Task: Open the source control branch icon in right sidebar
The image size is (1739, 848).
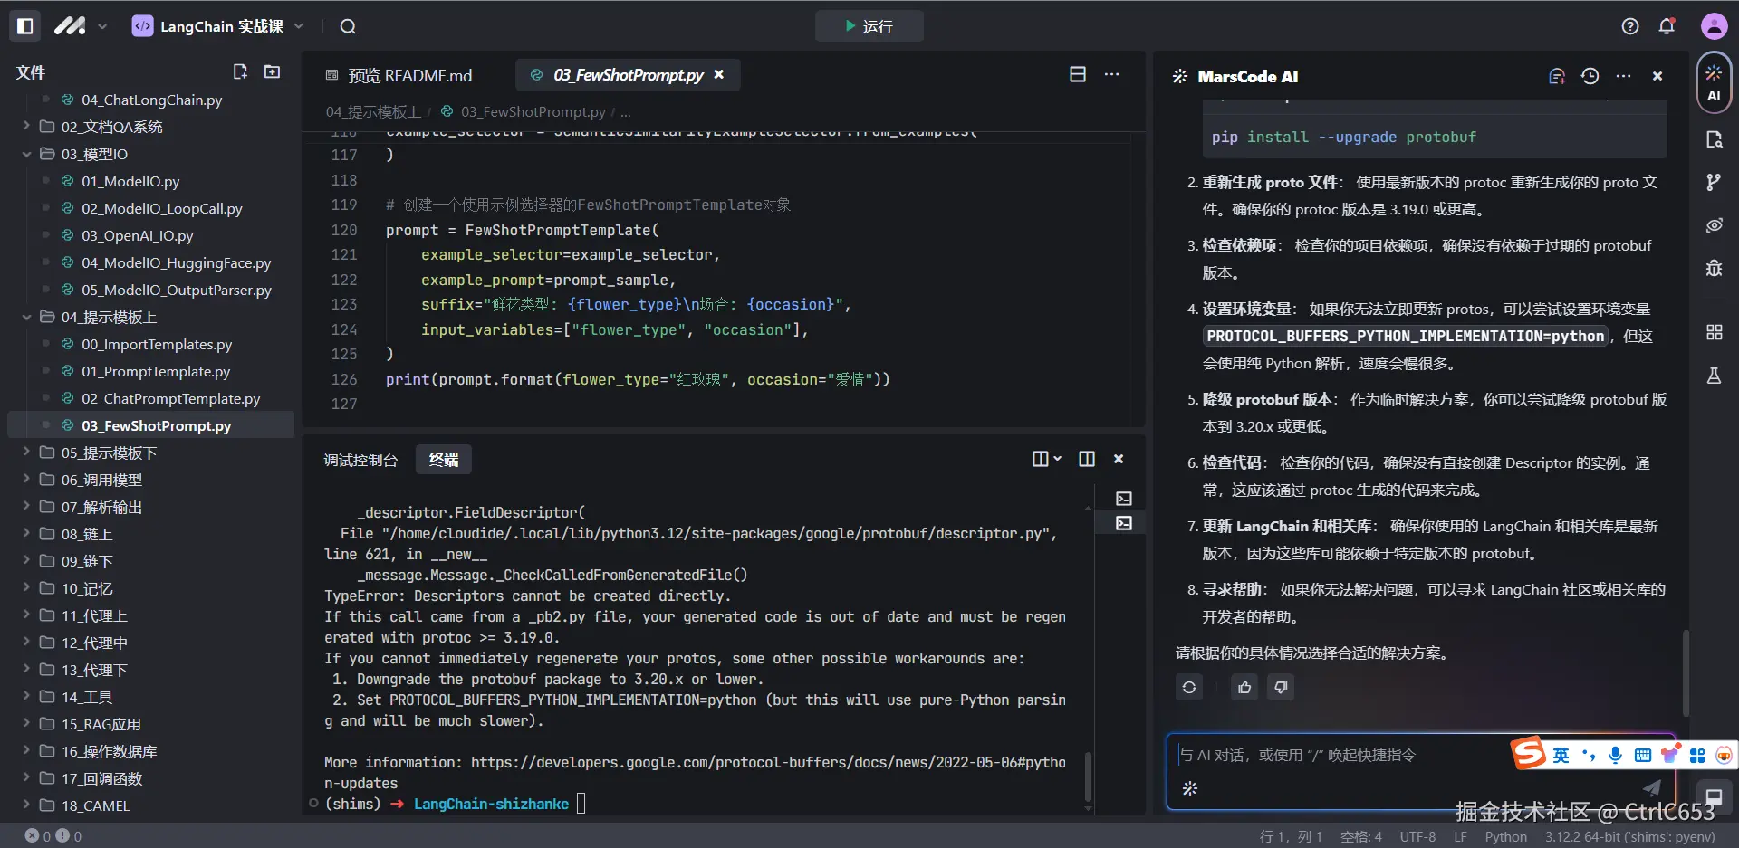Action: coord(1714,183)
